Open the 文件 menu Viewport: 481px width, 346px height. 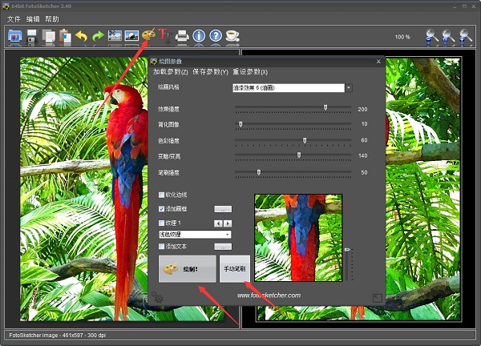pyautogui.click(x=14, y=18)
